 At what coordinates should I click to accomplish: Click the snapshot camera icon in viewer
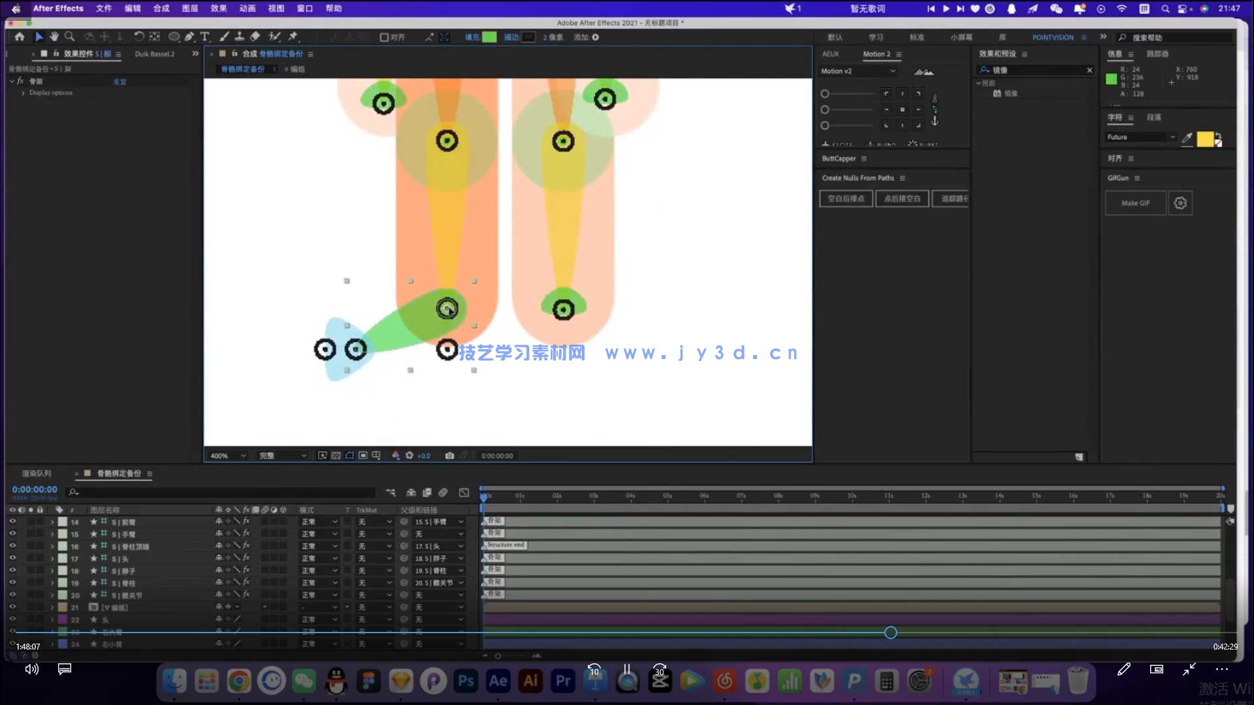coord(449,456)
